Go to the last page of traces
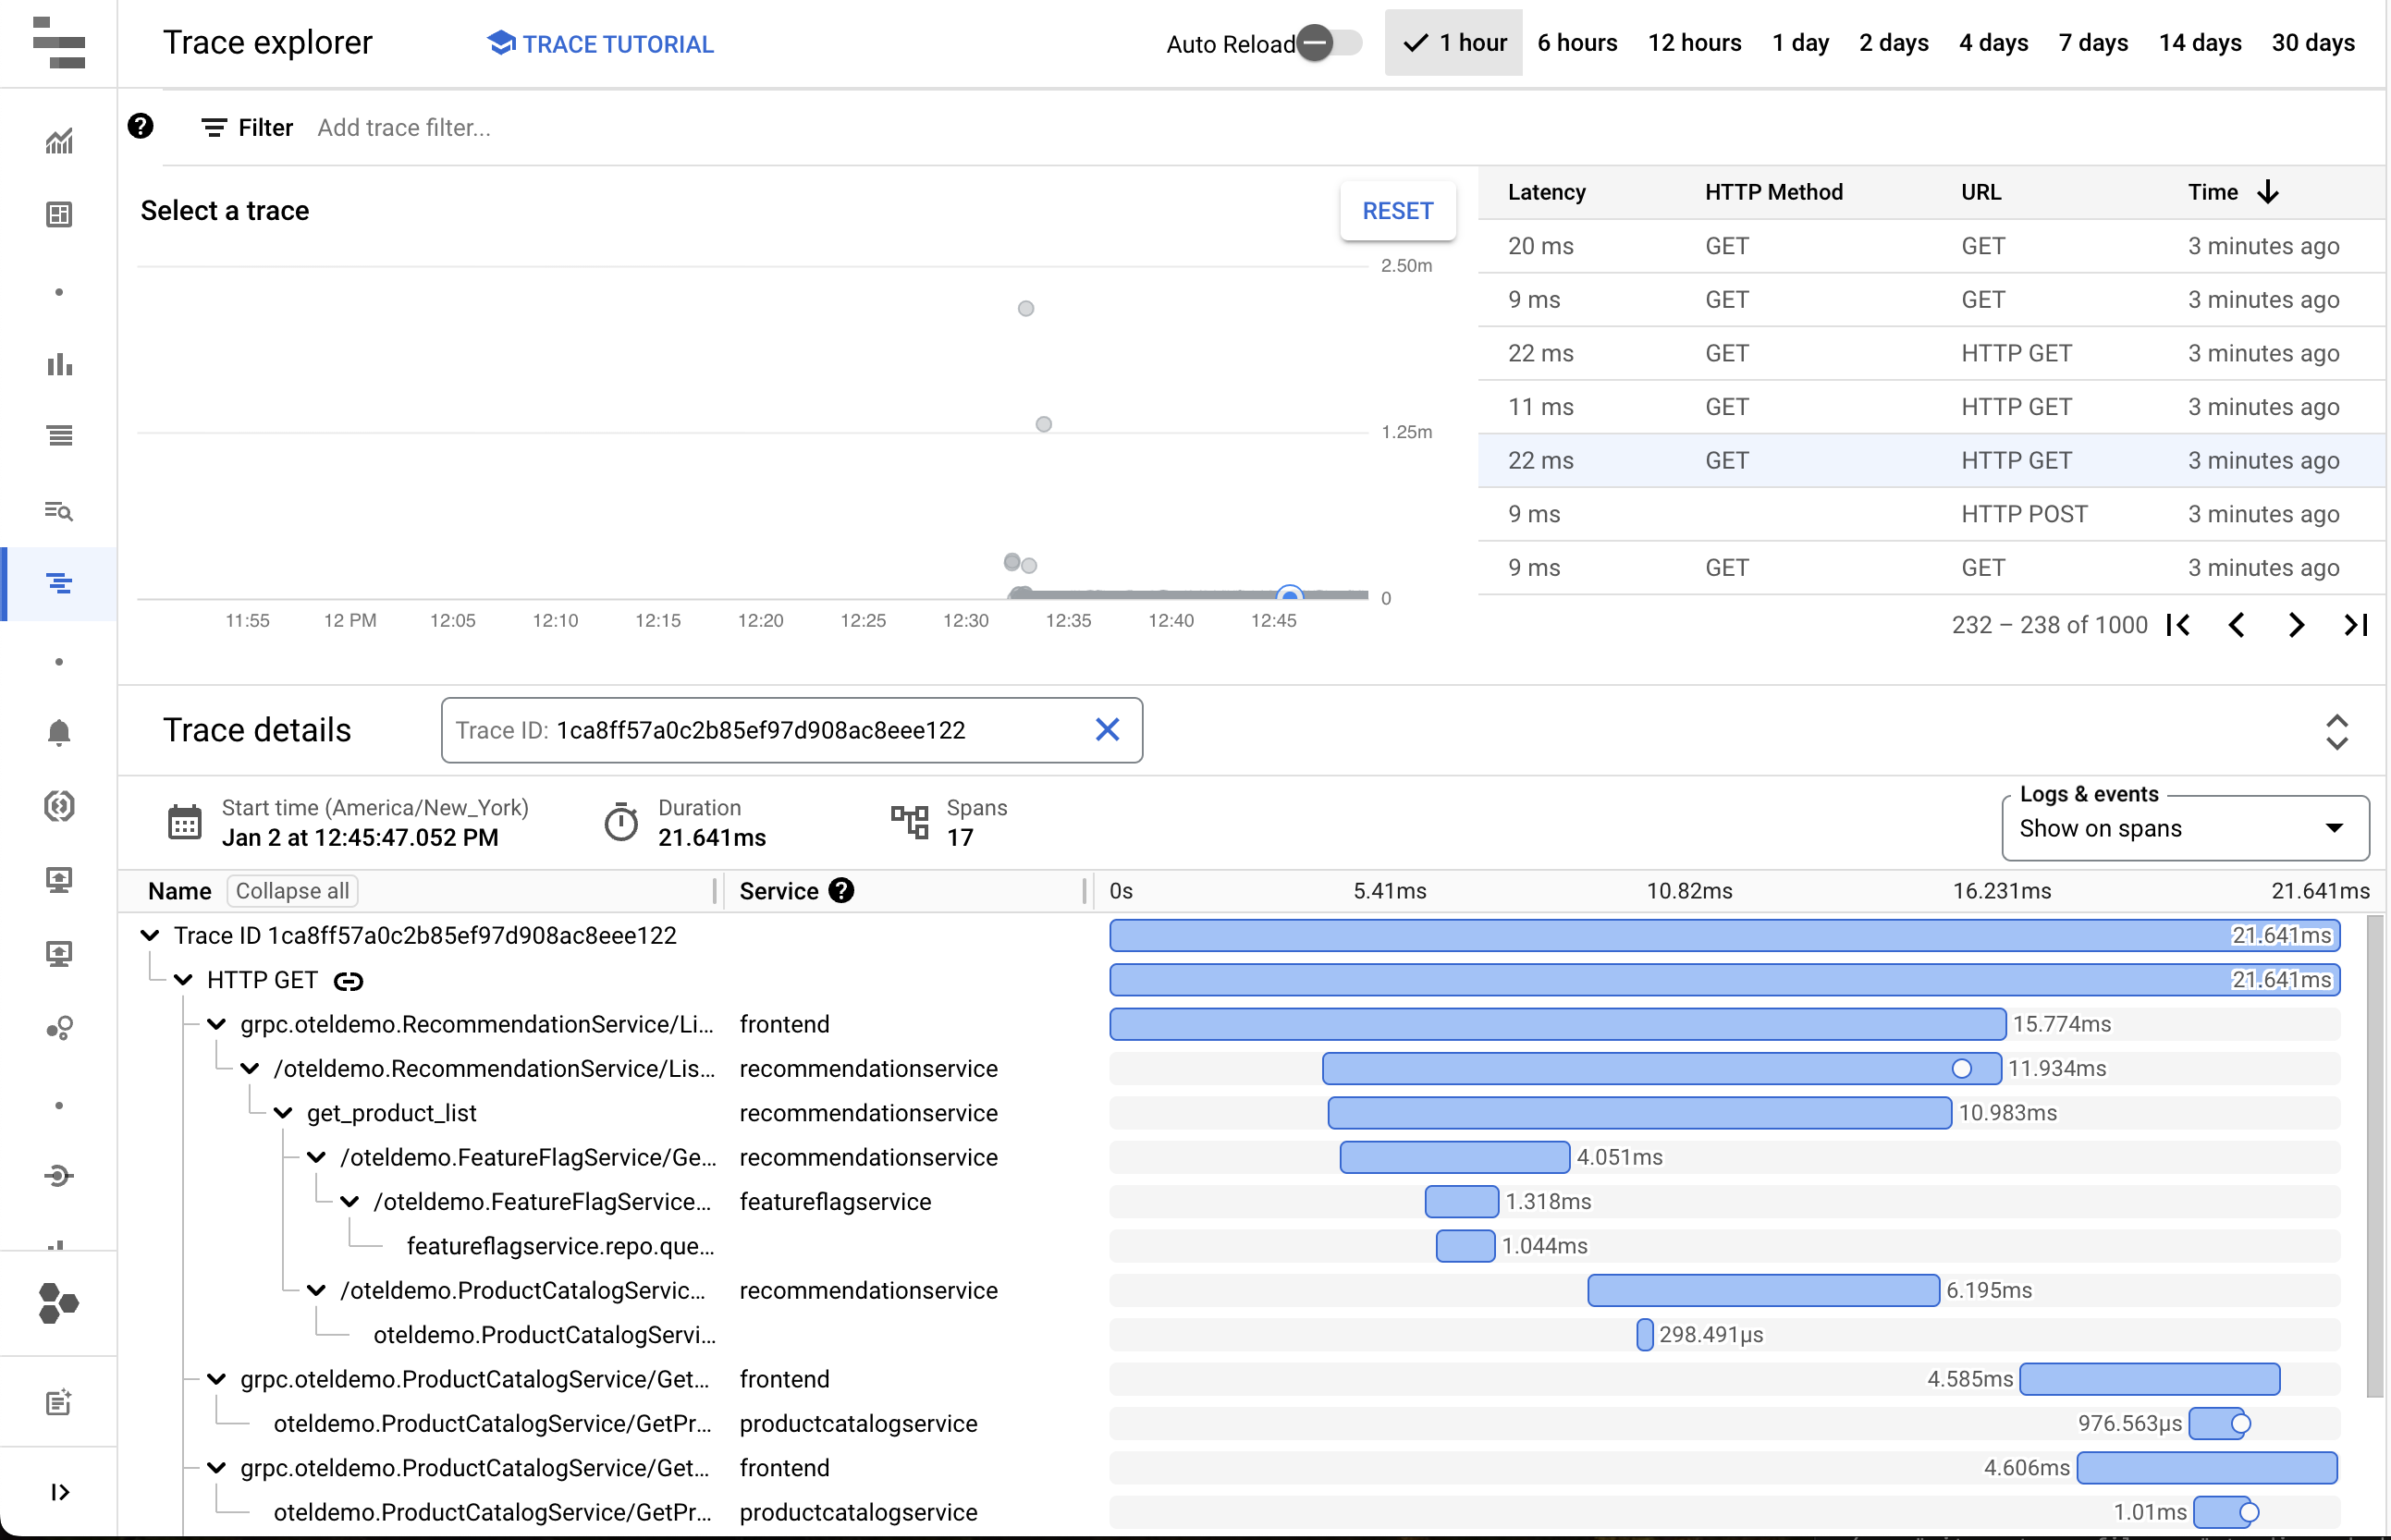Image resolution: width=2391 pixels, height=1540 pixels. pyautogui.click(x=2355, y=625)
